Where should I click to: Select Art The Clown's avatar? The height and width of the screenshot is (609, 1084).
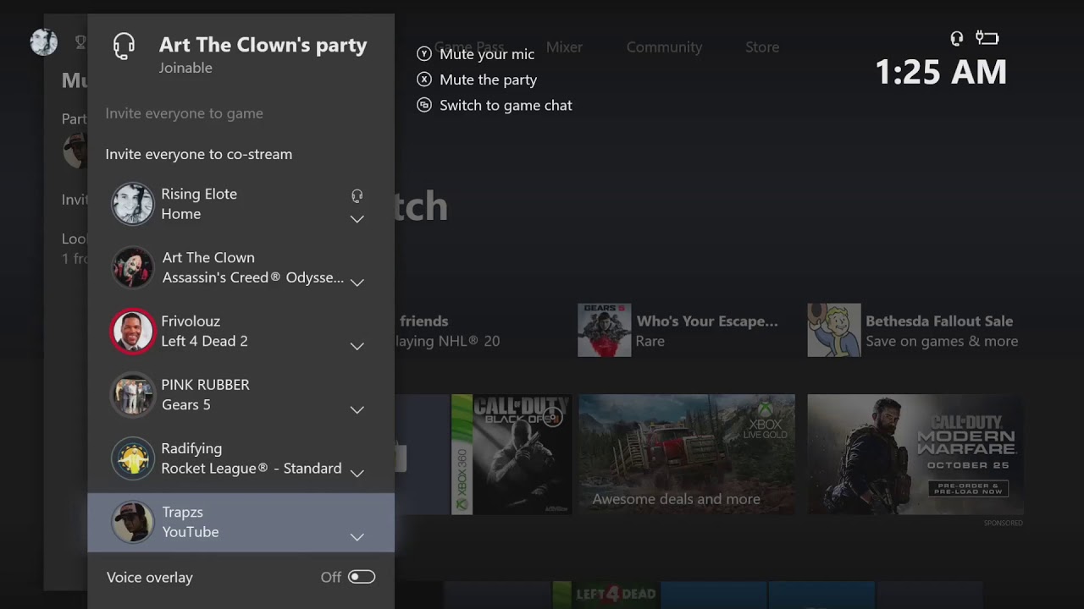tap(133, 267)
